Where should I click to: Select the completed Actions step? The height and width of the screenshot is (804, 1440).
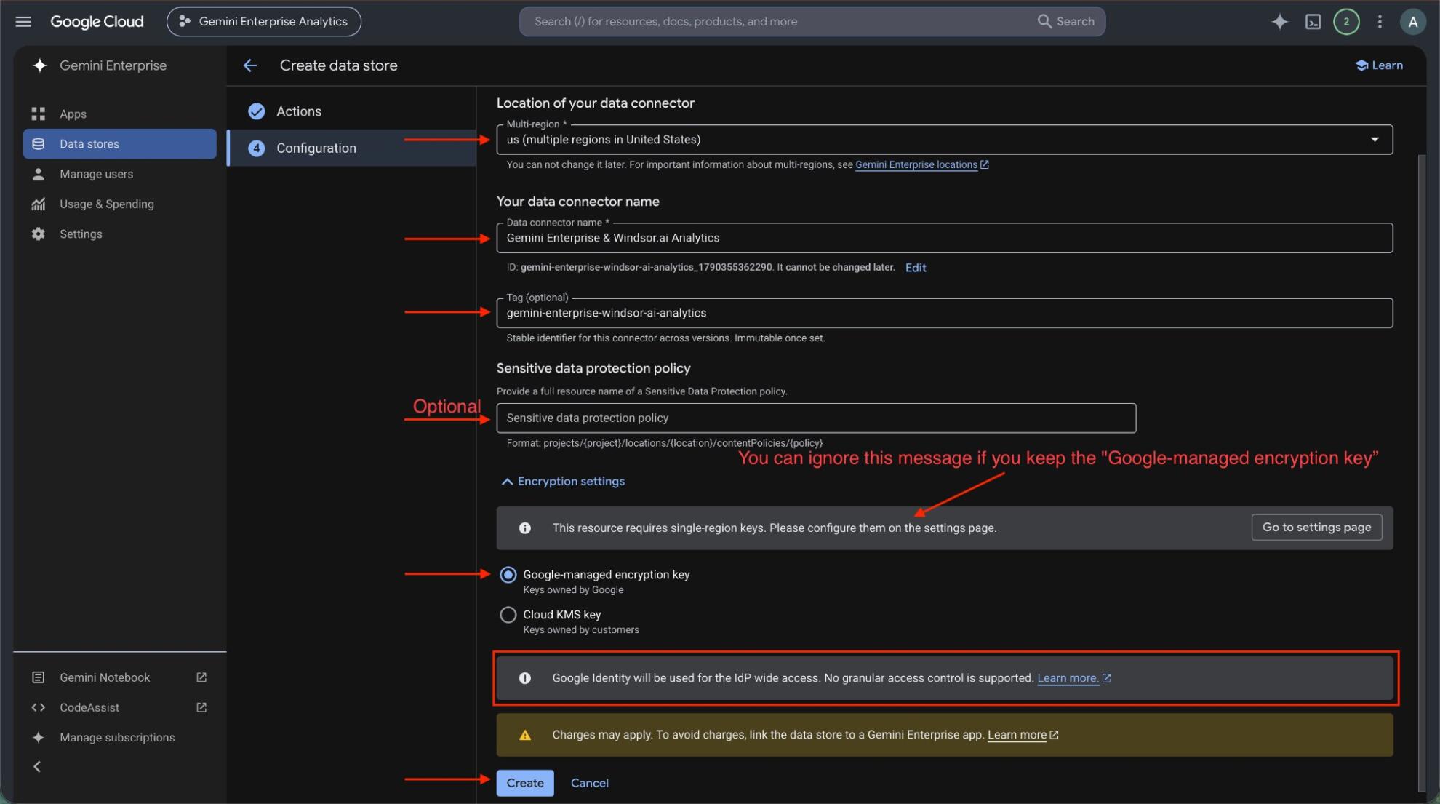pos(352,111)
